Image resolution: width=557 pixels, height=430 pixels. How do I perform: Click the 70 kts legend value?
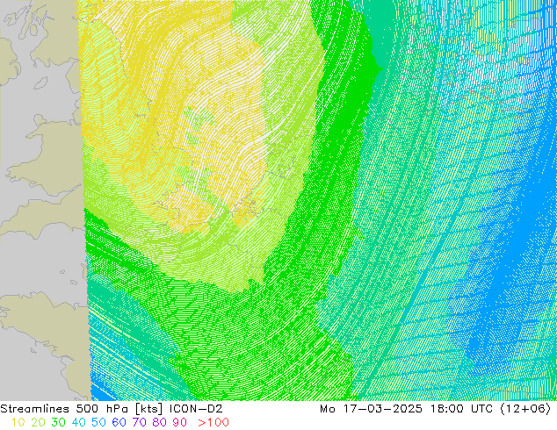(139, 422)
